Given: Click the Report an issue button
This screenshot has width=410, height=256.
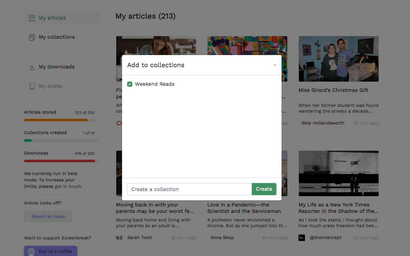Looking at the screenshot, I should click(x=48, y=216).
